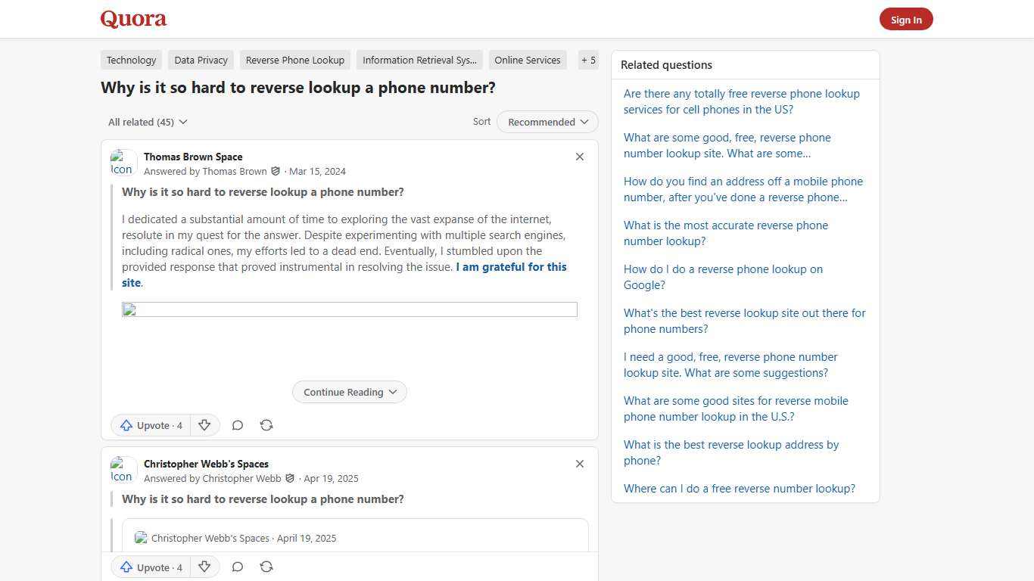Open comments on Christopher Webb's answer
1034x581 pixels.
(238, 567)
